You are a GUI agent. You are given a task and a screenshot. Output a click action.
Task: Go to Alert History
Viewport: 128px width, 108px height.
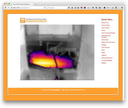[105, 28]
